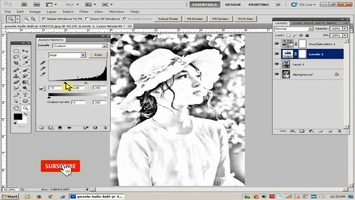Return to adjustment list arrow in Adjustments panel

[41, 128]
